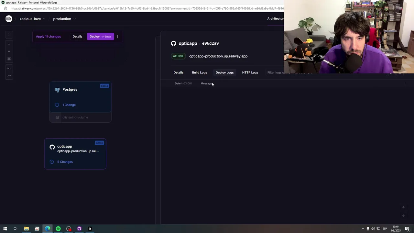The height and width of the screenshot is (233, 414).
Task: Jump to top of logs arrow
Action: 403,207
